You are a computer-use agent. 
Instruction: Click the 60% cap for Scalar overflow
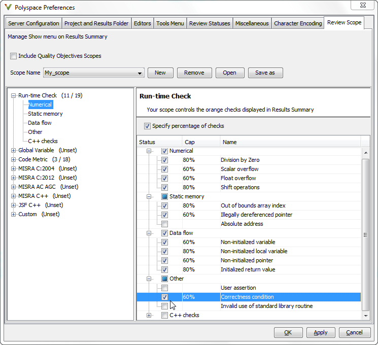coord(189,169)
